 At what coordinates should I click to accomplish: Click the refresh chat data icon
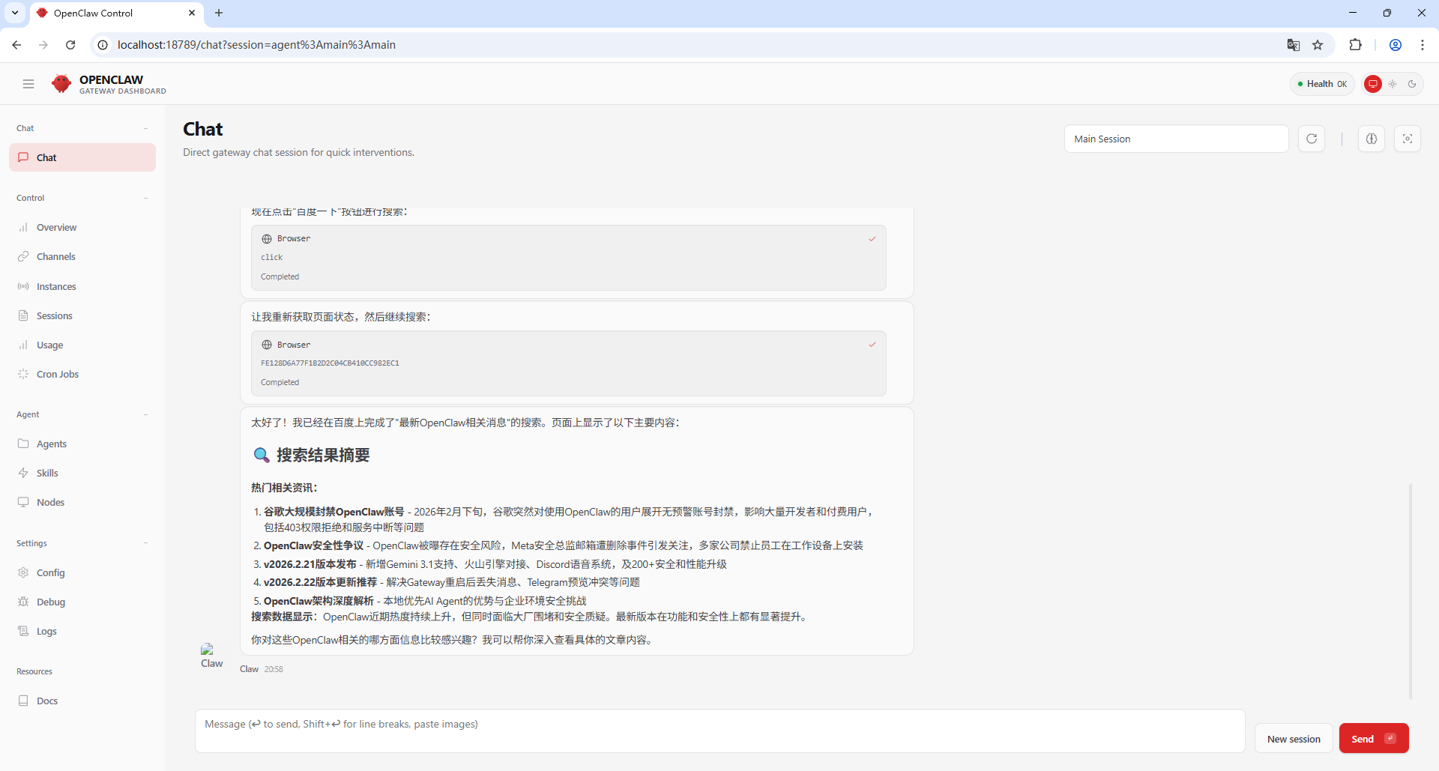coord(1312,139)
